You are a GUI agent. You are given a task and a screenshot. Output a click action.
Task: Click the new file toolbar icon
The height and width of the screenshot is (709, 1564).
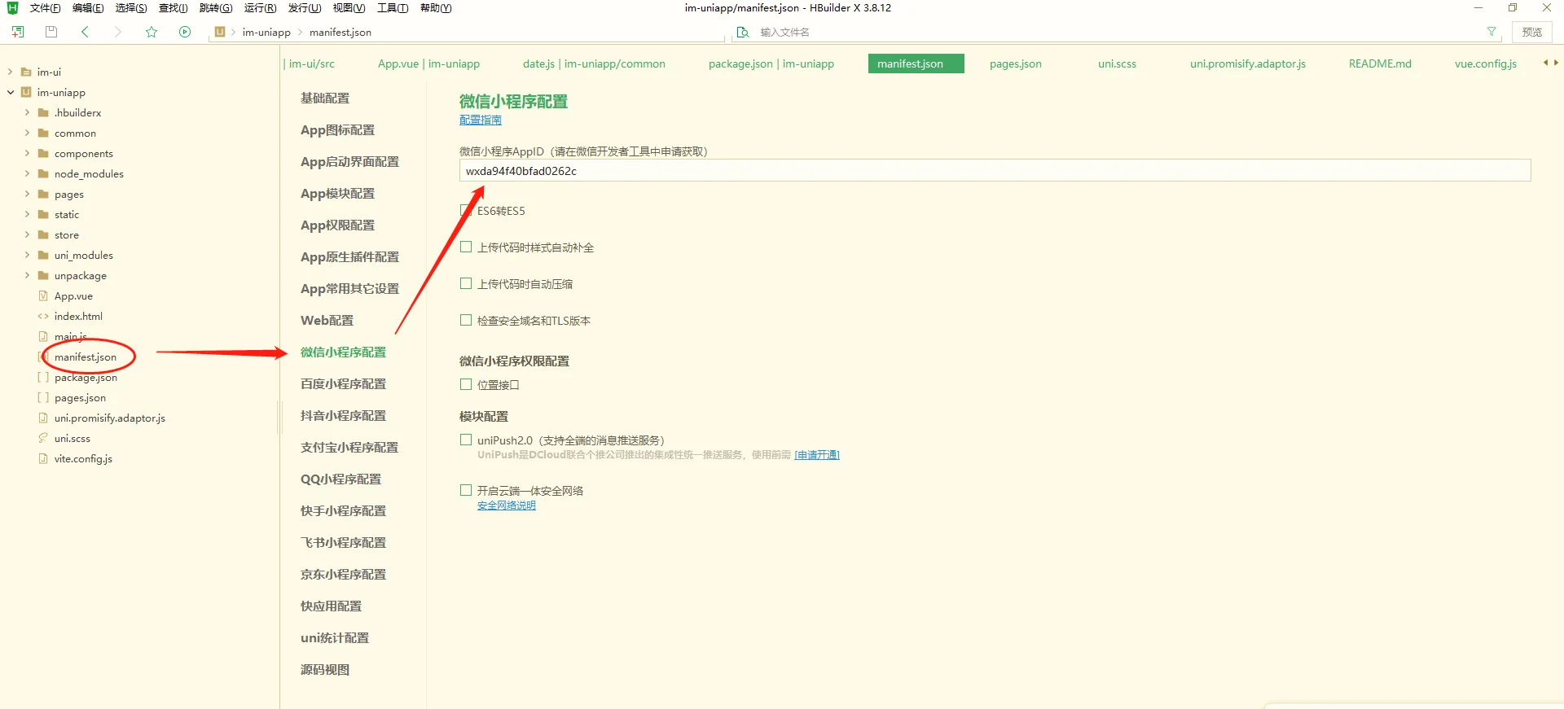click(18, 32)
